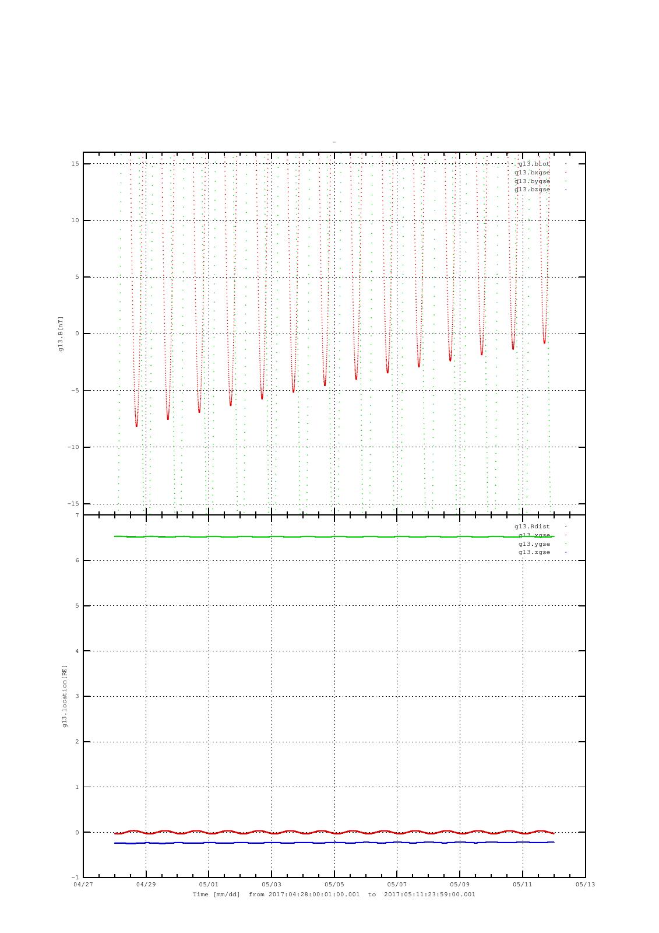Click the 3 tick on location axis

(x=77, y=696)
